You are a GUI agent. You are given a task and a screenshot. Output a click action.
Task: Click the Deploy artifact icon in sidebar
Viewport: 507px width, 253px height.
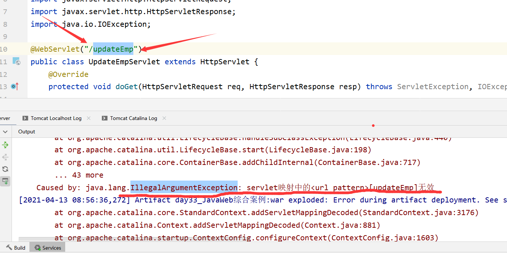(5, 181)
